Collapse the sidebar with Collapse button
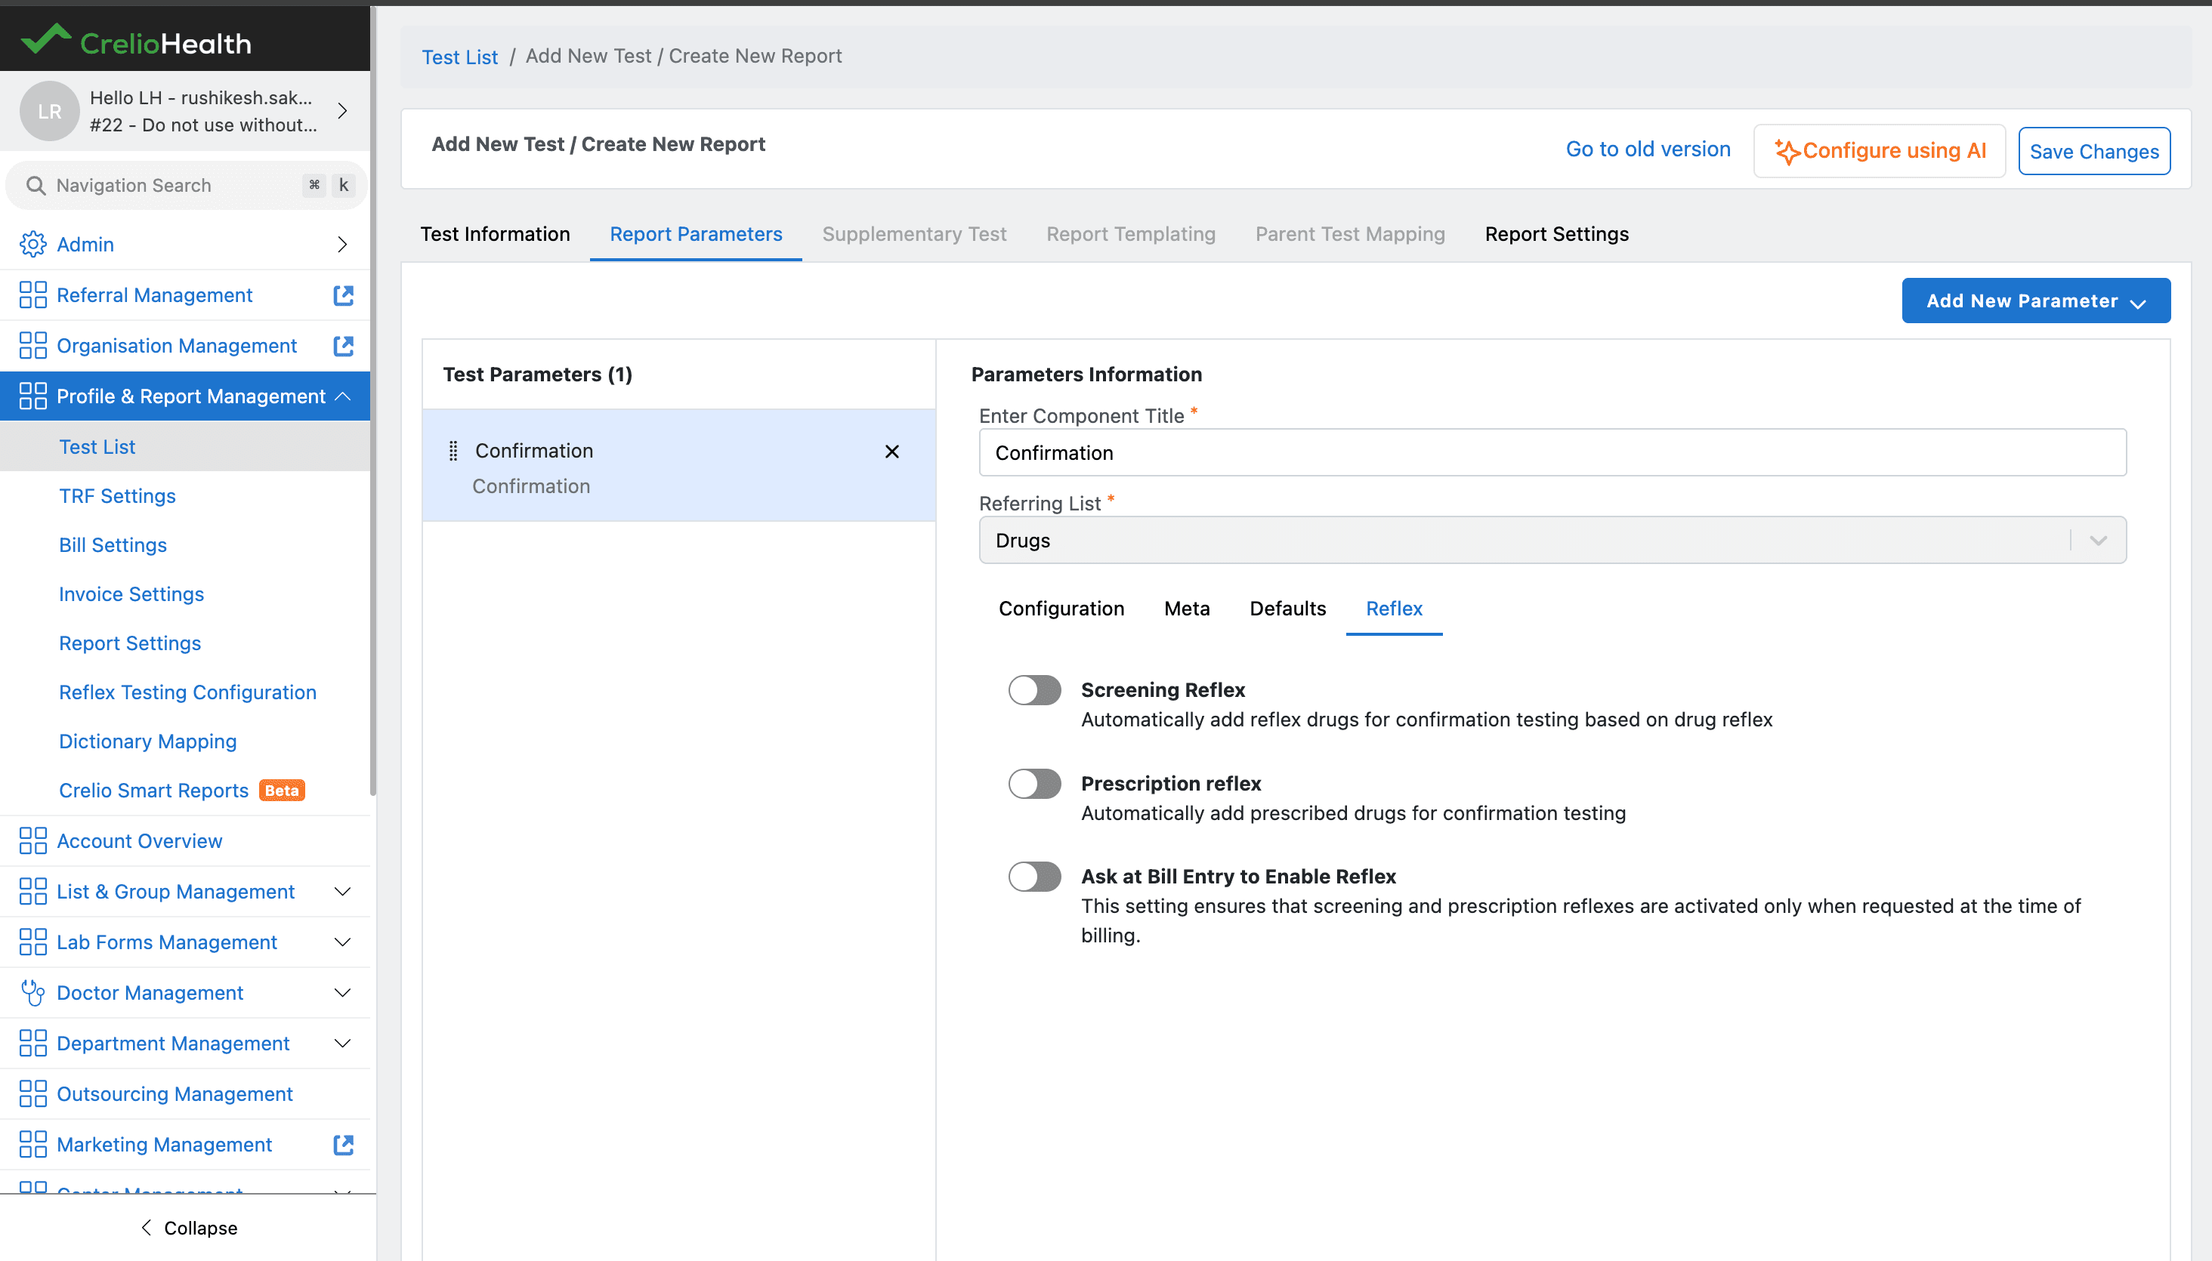 coord(188,1228)
